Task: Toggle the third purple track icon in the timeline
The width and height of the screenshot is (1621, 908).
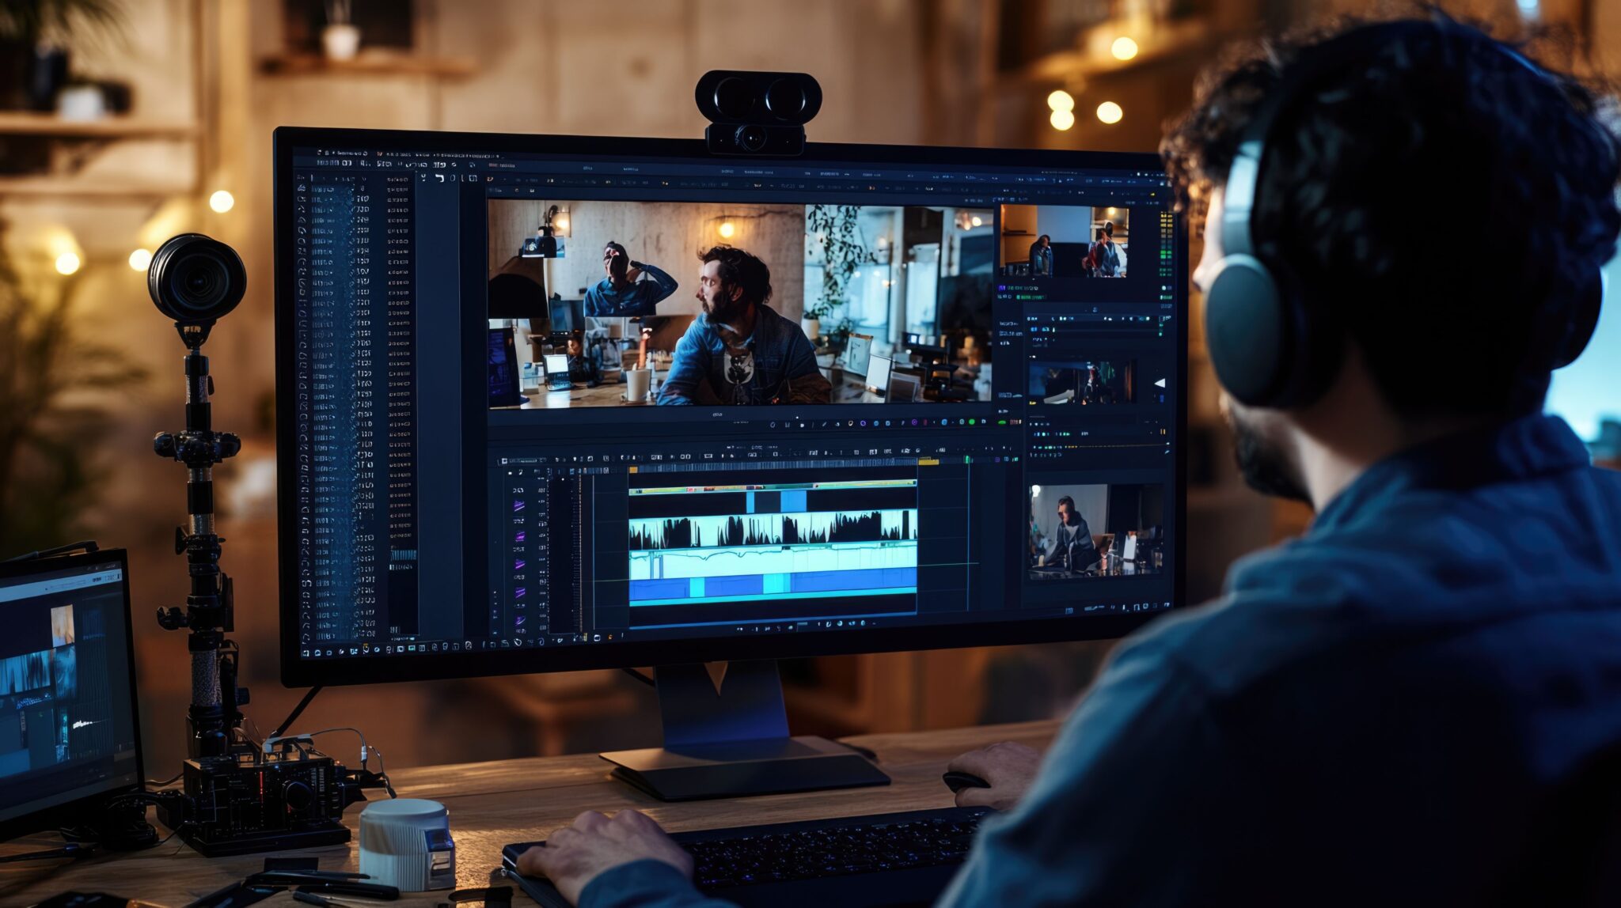Action: tap(519, 565)
